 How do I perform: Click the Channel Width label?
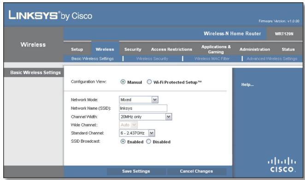point(84,117)
